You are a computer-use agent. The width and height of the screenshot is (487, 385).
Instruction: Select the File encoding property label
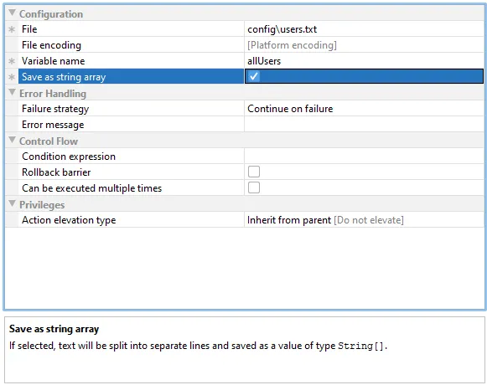[52, 45]
